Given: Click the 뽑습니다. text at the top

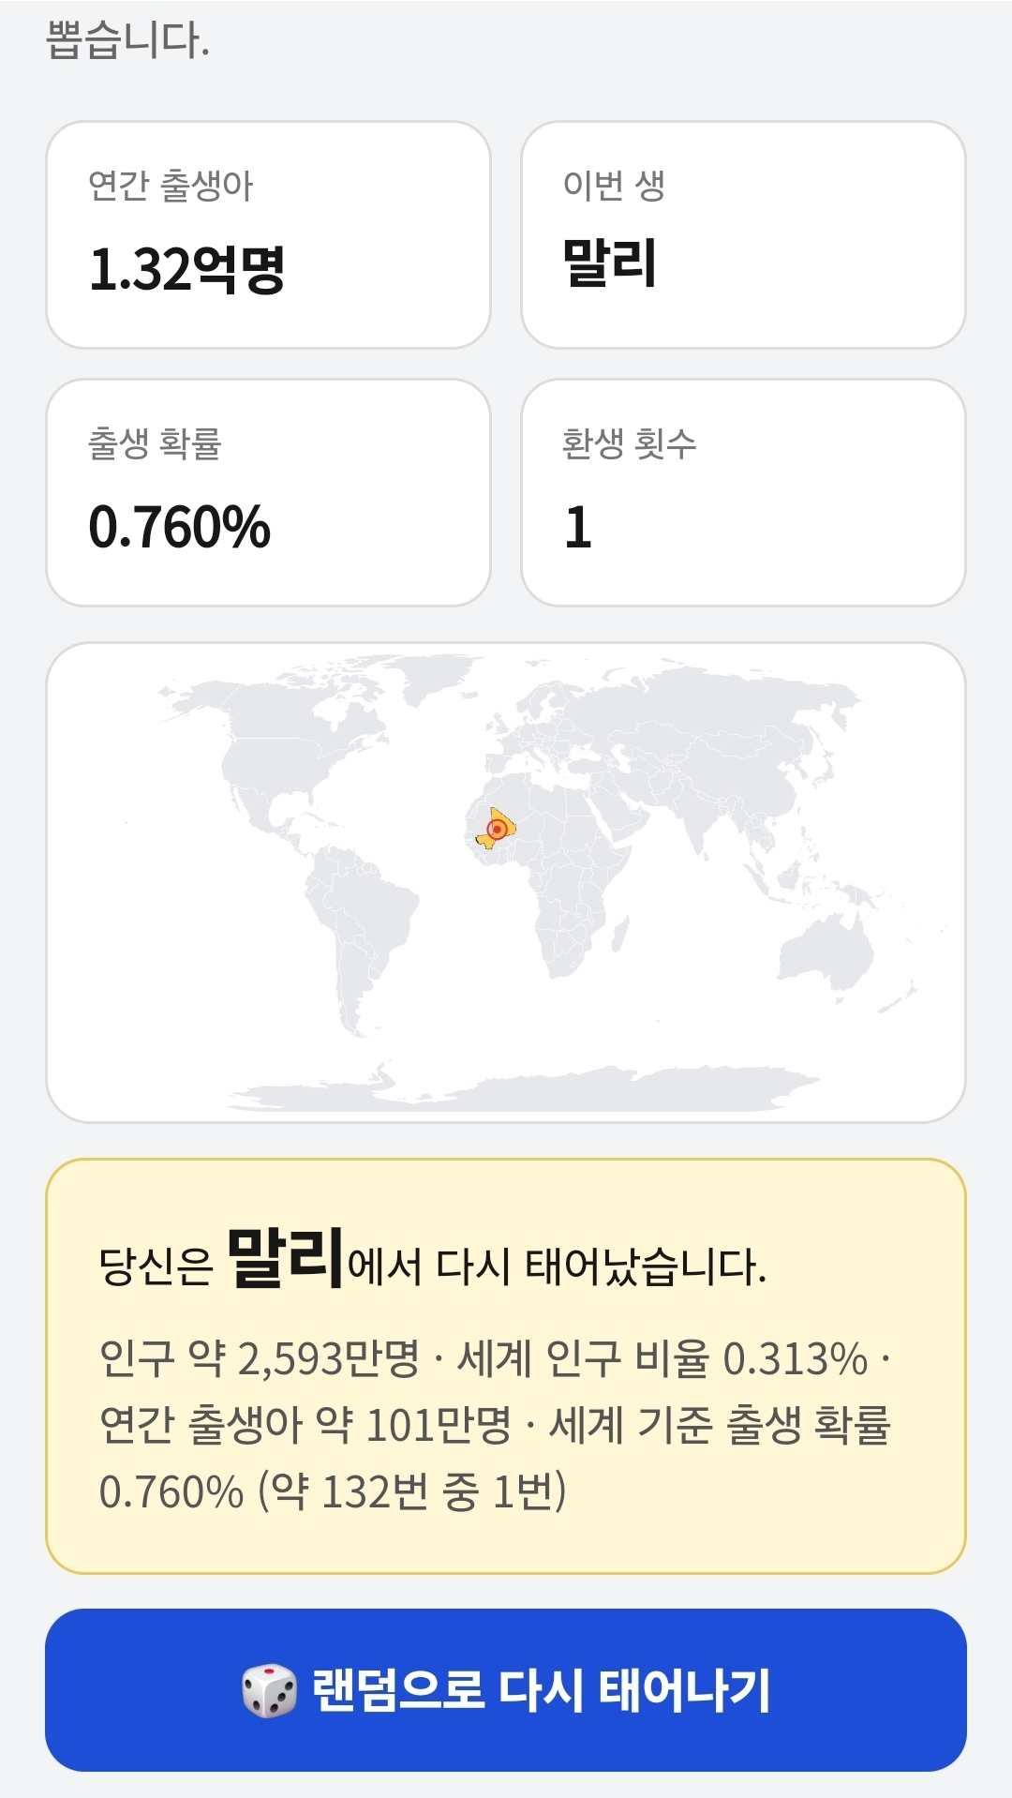Looking at the screenshot, I should click(x=127, y=40).
